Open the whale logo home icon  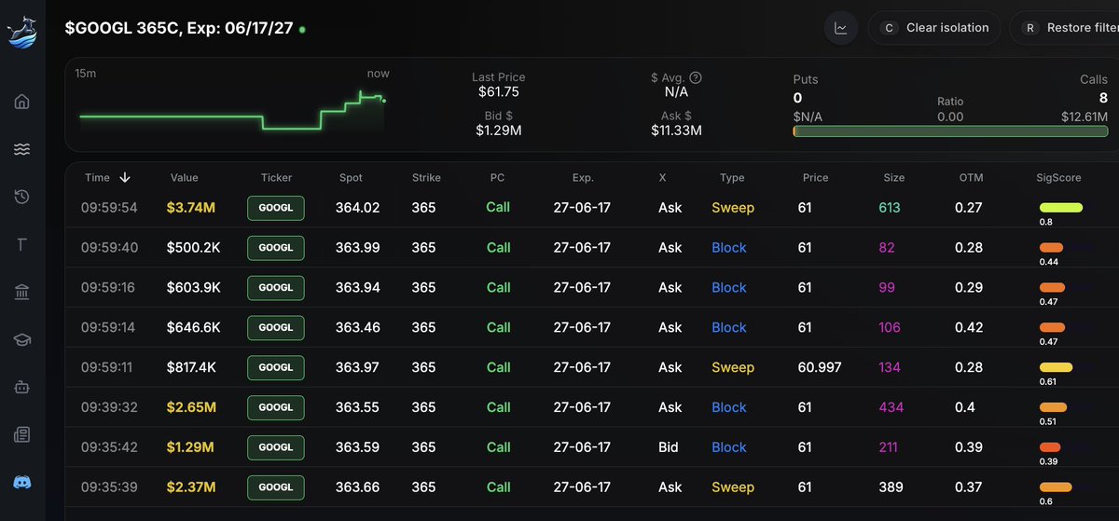21,32
